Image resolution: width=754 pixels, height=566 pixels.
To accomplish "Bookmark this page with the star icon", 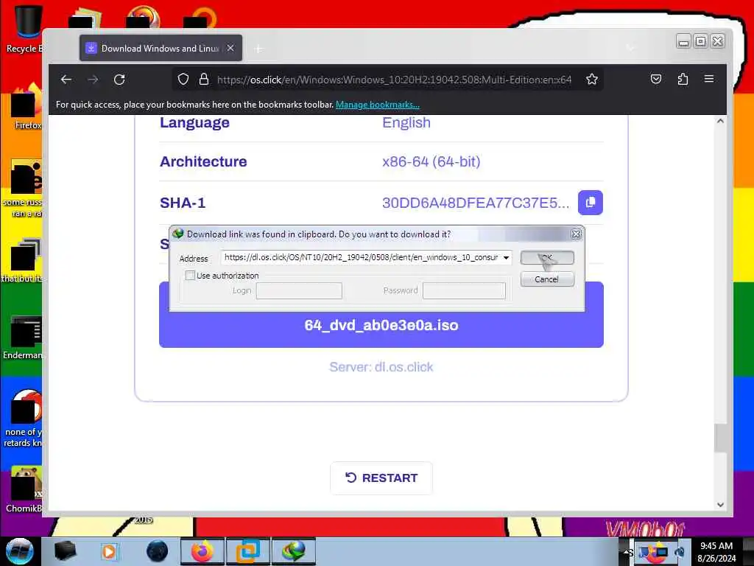I will (x=592, y=80).
